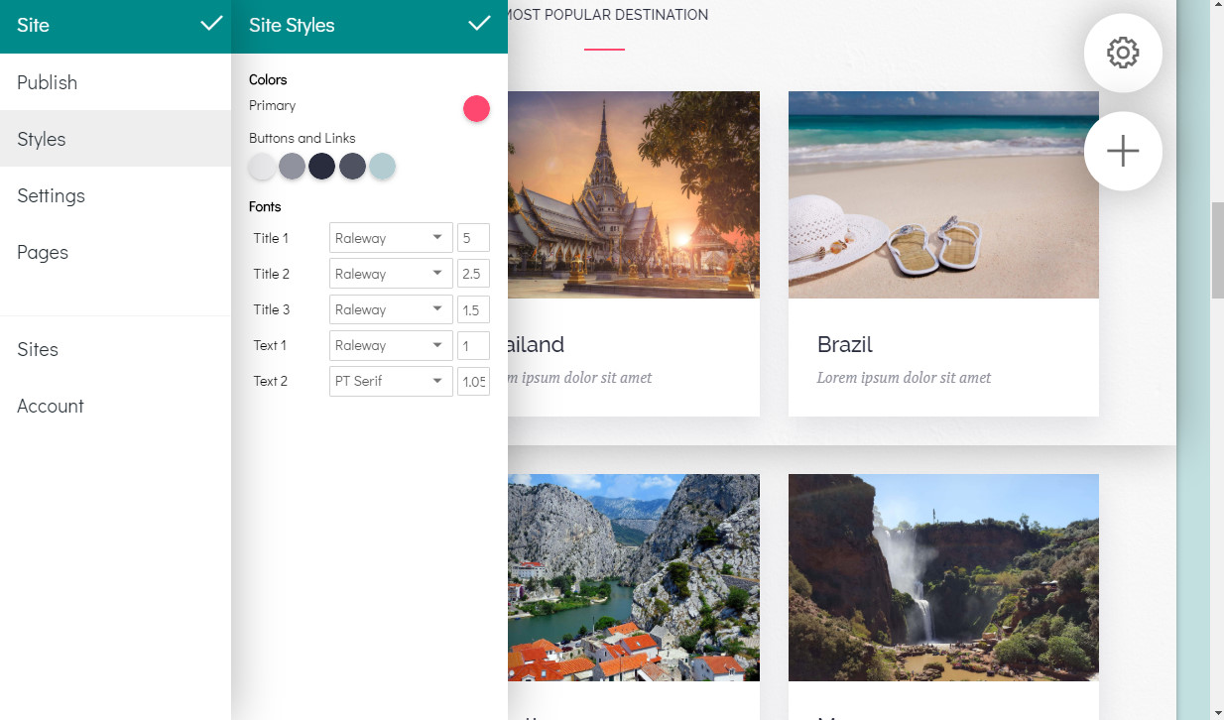The image size is (1224, 720).
Task: Open the gear settings button
Action: coord(1123,53)
